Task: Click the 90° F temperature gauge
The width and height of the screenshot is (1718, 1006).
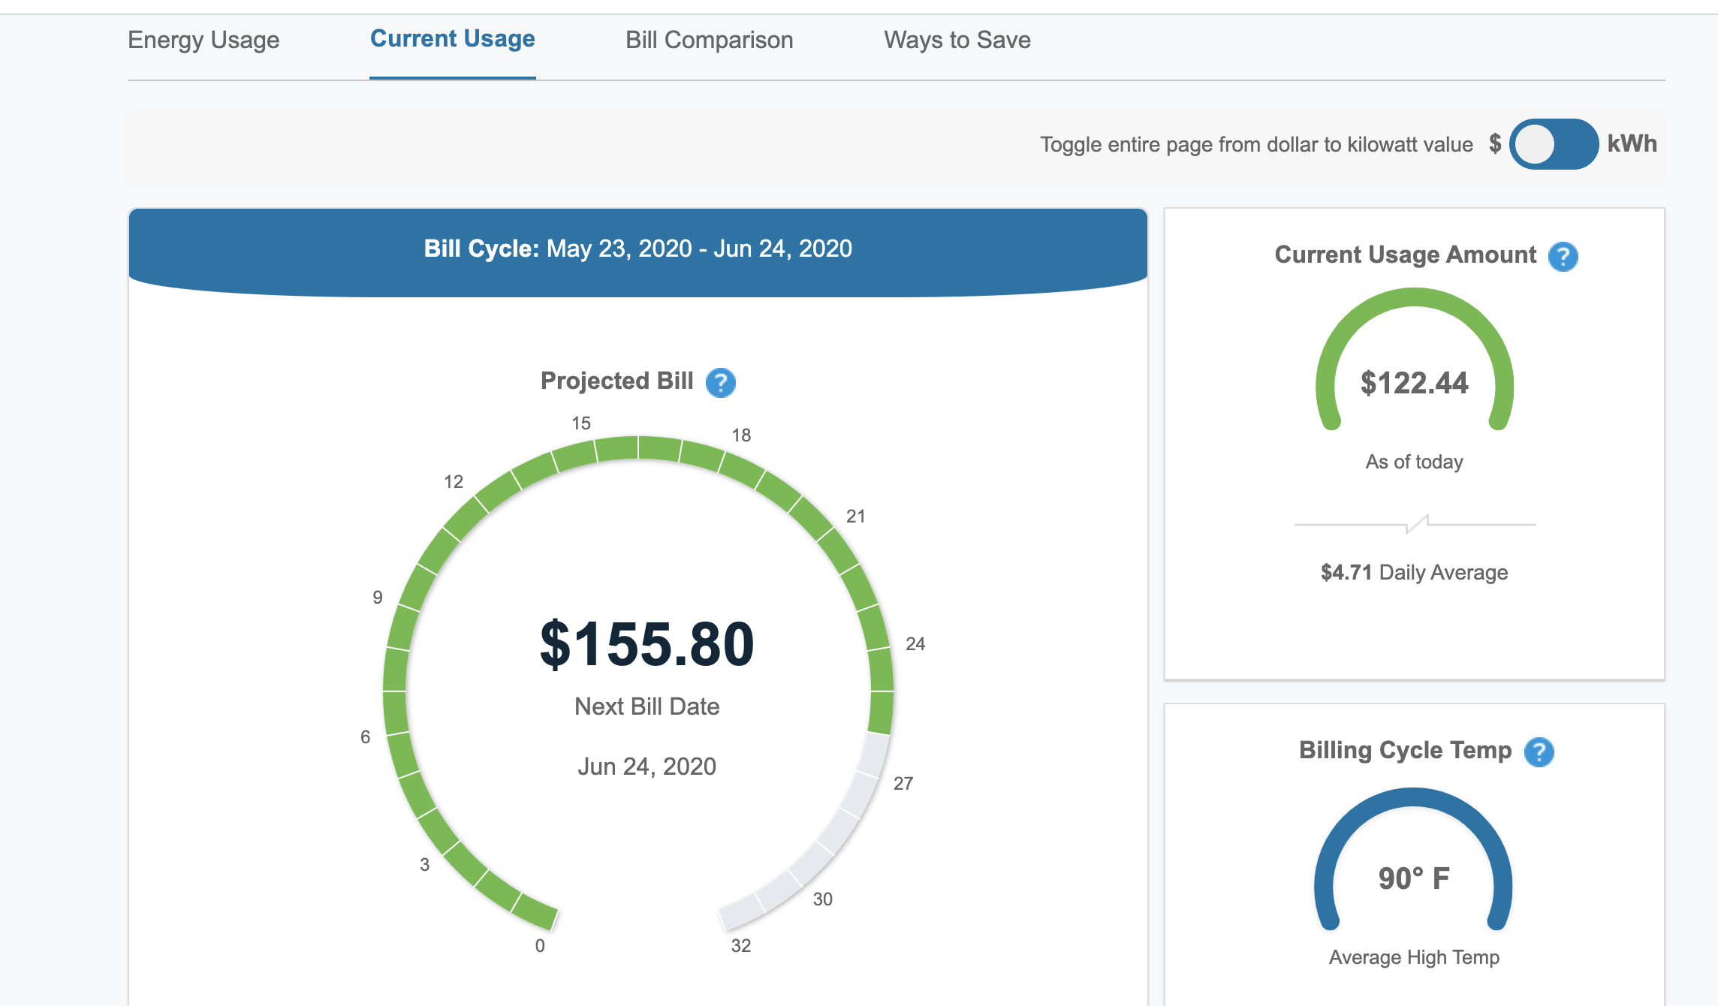Action: (x=1413, y=878)
